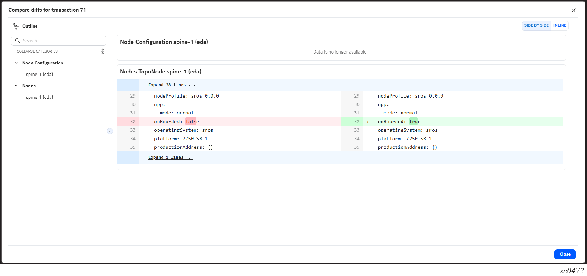Click the collapse categories icon
Image resolution: width=587 pixels, height=276 pixels.
tap(102, 51)
